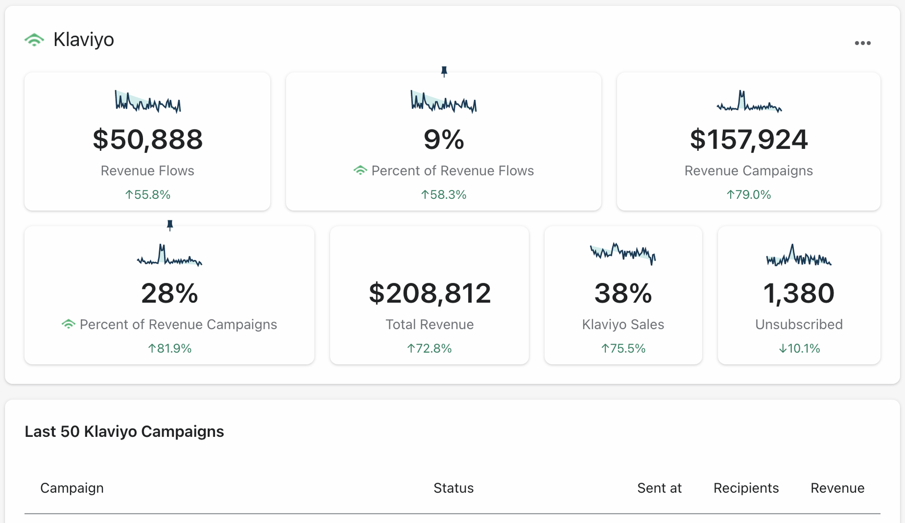Sort by the Recipients column header
The width and height of the screenshot is (905, 523).
pos(746,488)
